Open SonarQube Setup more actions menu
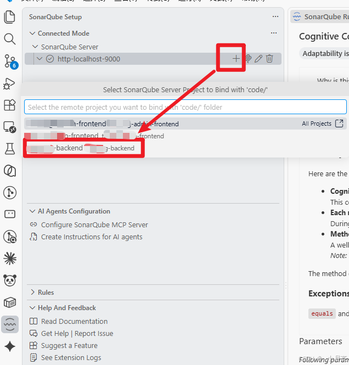This screenshot has width=349, height=365. [x=275, y=16]
